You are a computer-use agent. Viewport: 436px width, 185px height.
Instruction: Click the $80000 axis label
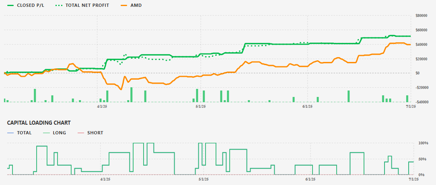point(420,16)
